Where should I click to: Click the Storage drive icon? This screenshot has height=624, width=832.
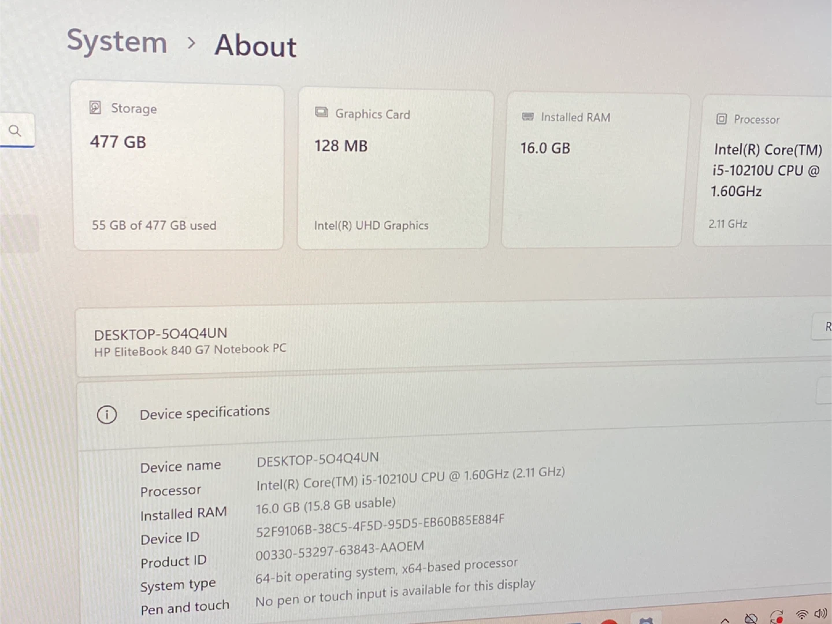[95, 107]
